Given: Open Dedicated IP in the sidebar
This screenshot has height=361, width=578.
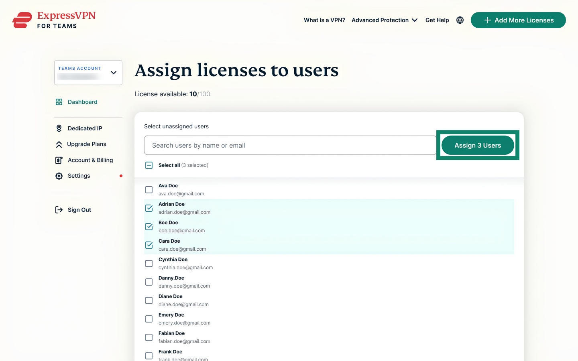Looking at the screenshot, I should pyautogui.click(x=85, y=128).
